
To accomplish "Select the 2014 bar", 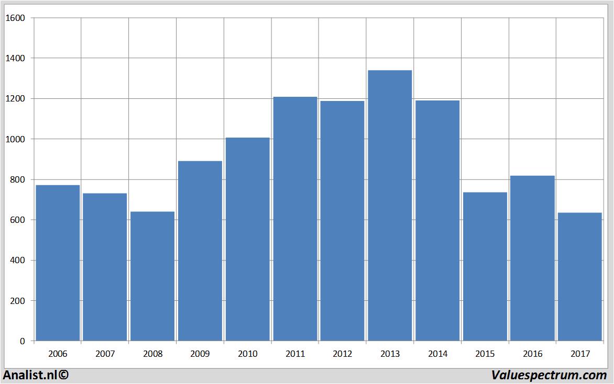I will (437, 220).
